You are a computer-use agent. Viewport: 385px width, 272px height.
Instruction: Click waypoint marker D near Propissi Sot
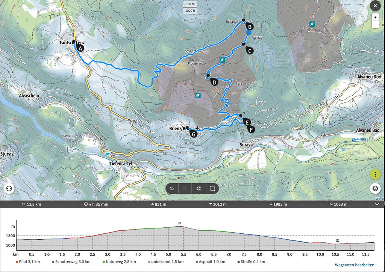tap(214, 82)
